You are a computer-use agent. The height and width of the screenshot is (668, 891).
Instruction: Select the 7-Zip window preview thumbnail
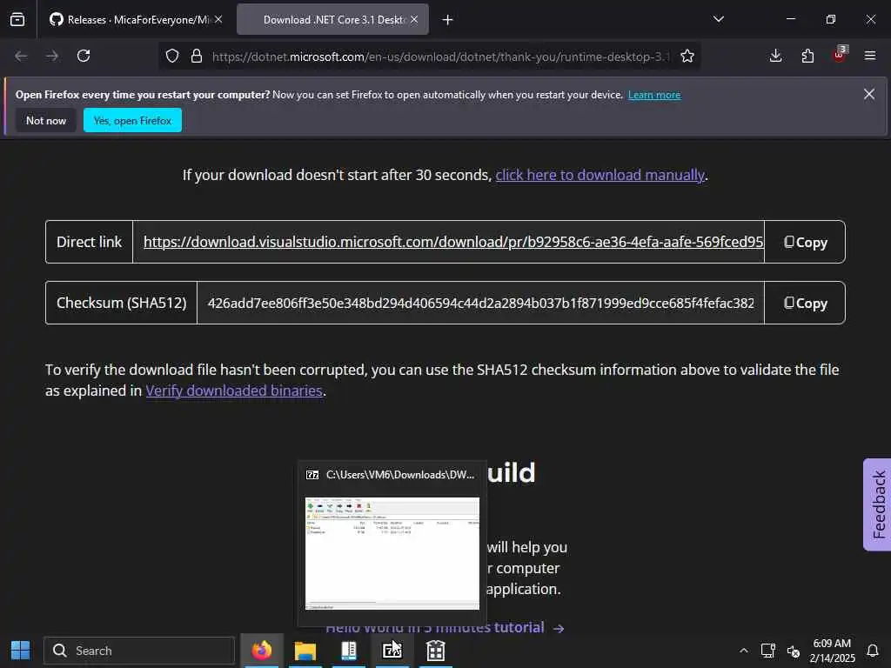(392, 553)
